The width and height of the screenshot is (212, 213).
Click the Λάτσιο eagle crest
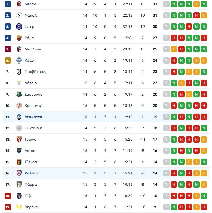[x=19, y=83]
